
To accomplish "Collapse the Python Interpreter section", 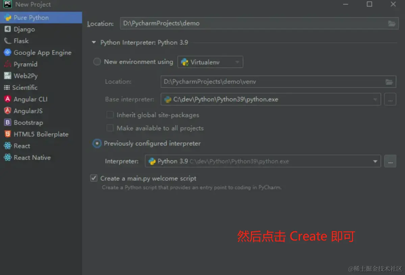I will 94,42.
